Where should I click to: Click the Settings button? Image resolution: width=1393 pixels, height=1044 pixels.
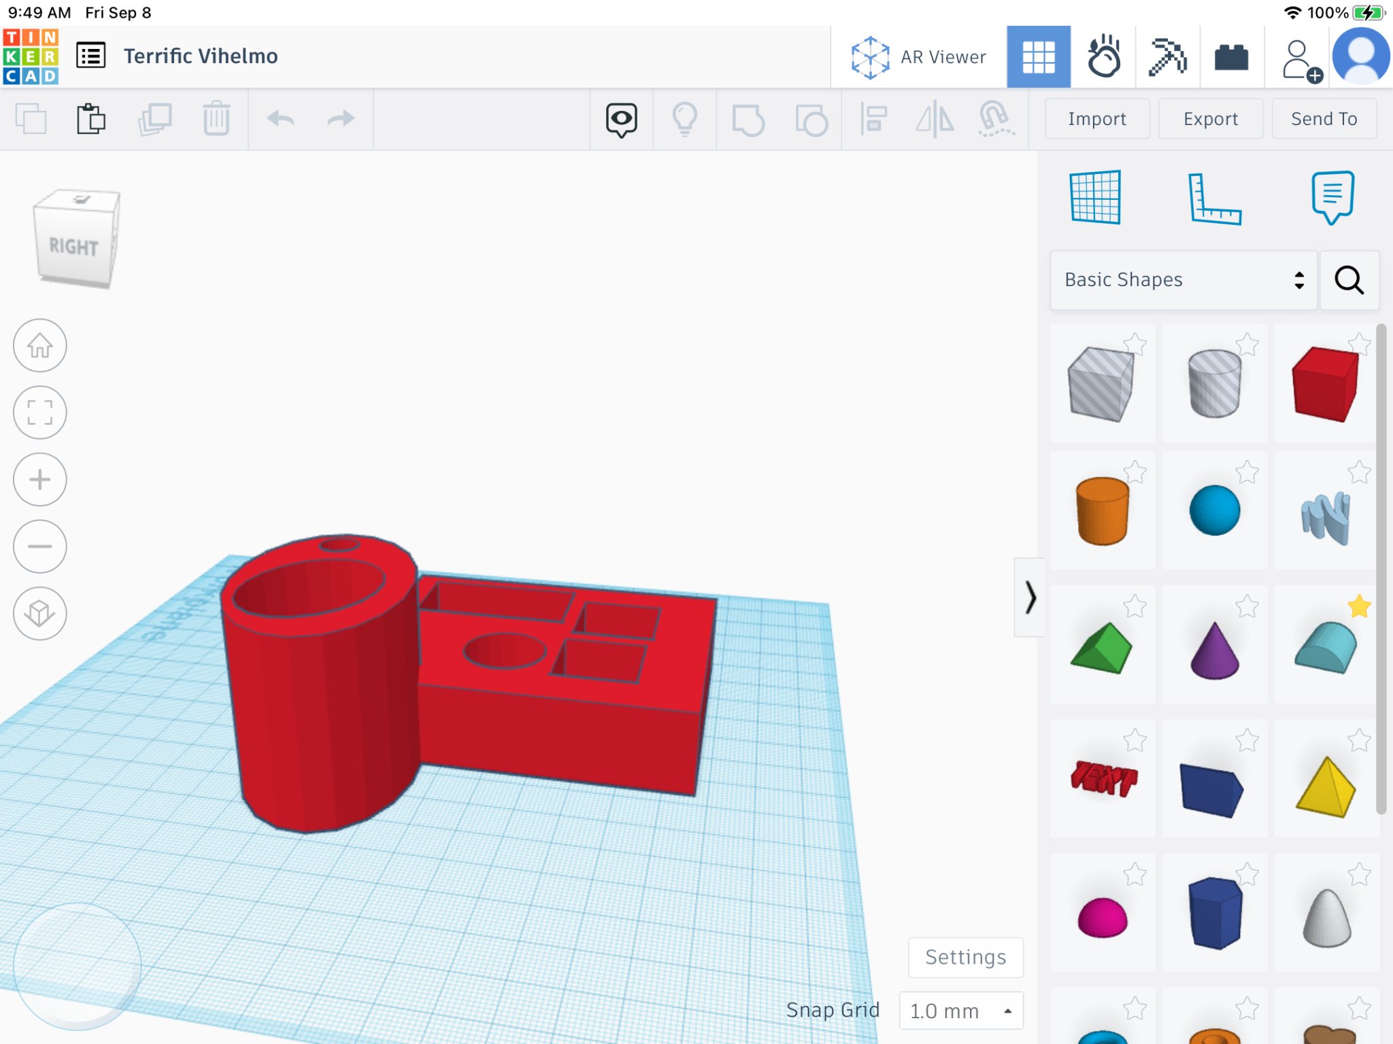(x=965, y=957)
